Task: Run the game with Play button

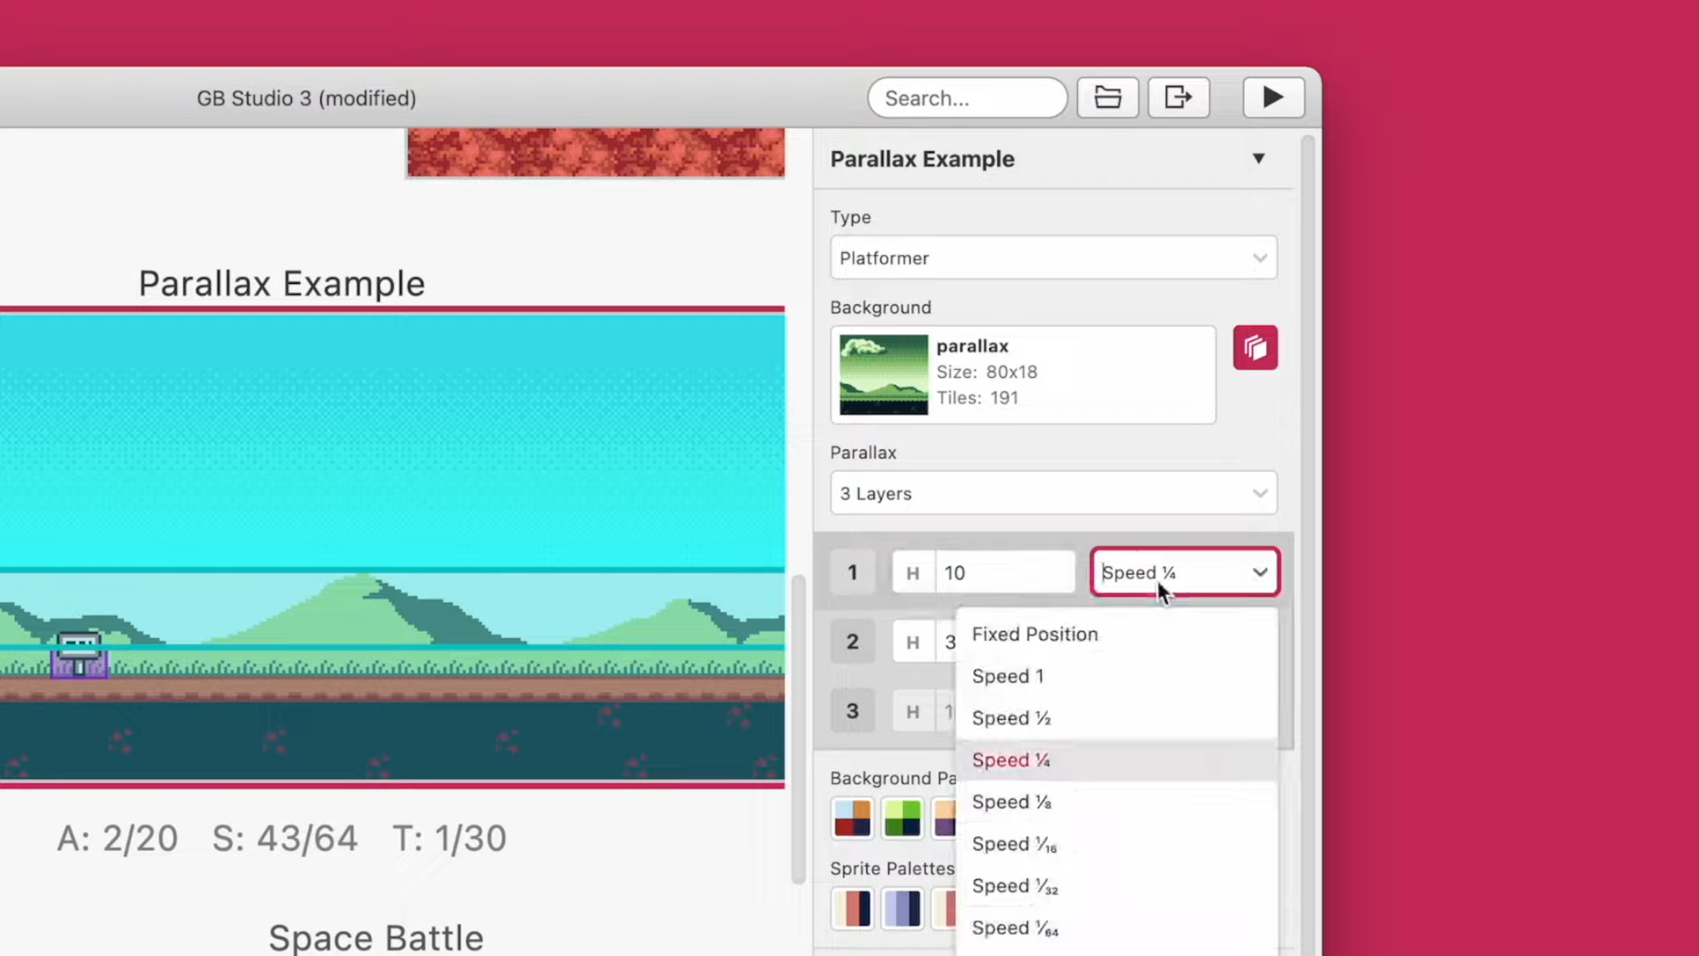Action: pyautogui.click(x=1273, y=98)
